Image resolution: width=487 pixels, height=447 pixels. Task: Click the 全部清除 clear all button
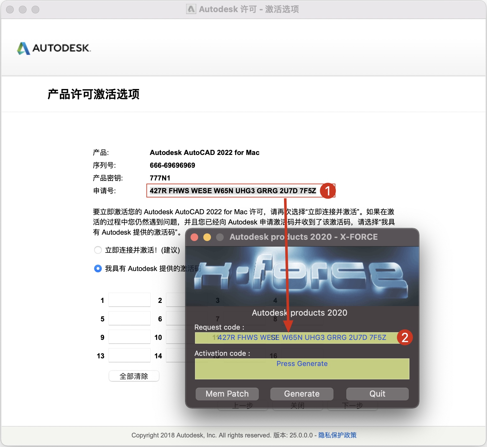tap(134, 376)
